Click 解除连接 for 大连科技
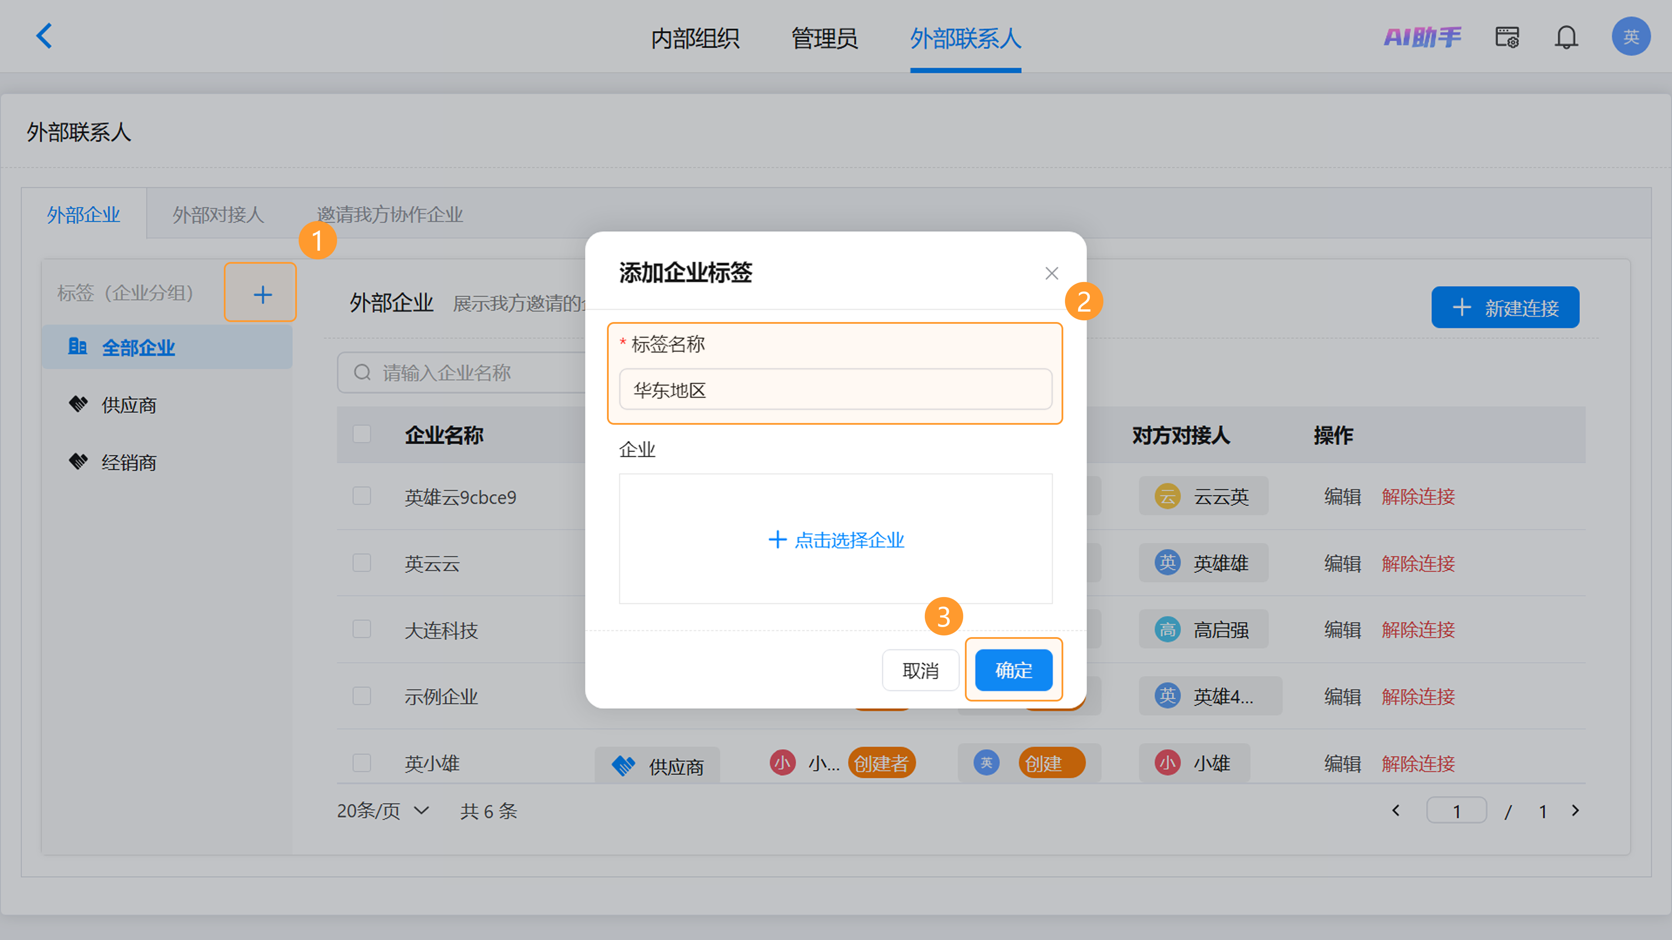This screenshot has height=940, width=1672. pos(1418,630)
